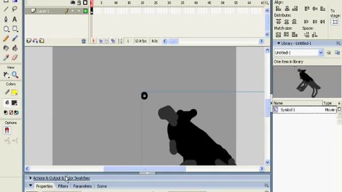
Task: Click the Name column header in Library
Action: click(x=298, y=103)
